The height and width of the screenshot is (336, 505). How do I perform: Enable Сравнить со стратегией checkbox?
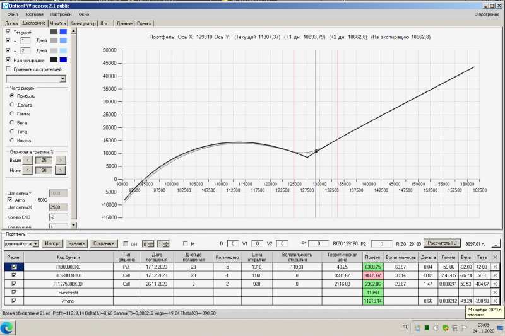pyautogui.click(x=8, y=69)
